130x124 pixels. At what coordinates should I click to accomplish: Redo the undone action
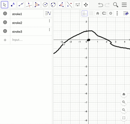tap(107, 5)
